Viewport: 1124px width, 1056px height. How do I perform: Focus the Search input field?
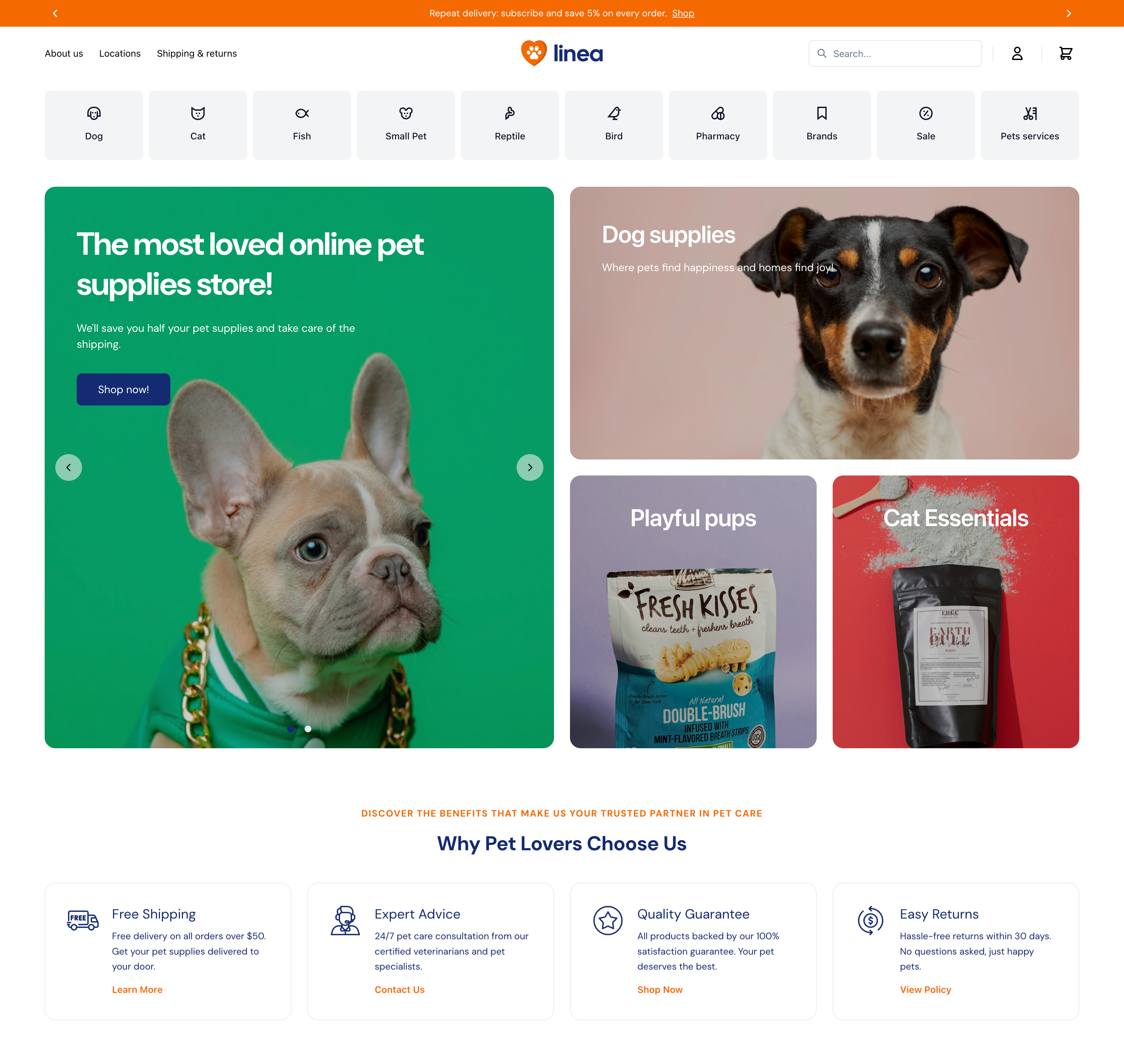click(895, 53)
